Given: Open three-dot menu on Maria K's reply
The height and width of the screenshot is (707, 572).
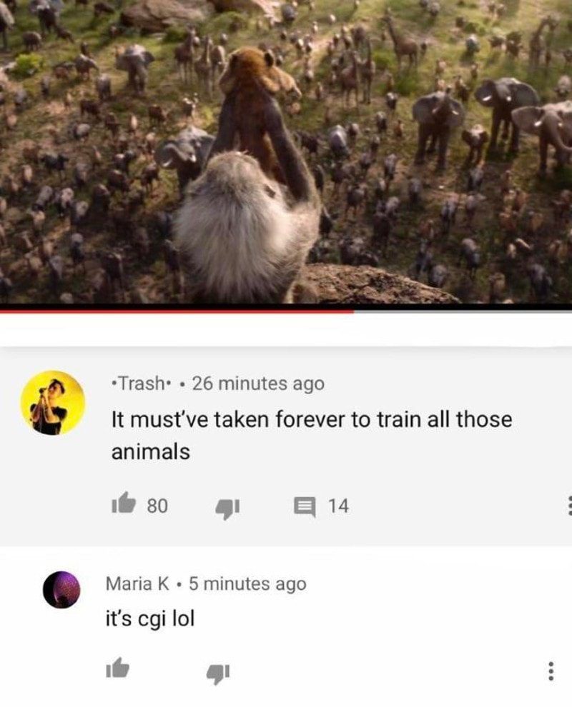Looking at the screenshot, I should 550,671.
